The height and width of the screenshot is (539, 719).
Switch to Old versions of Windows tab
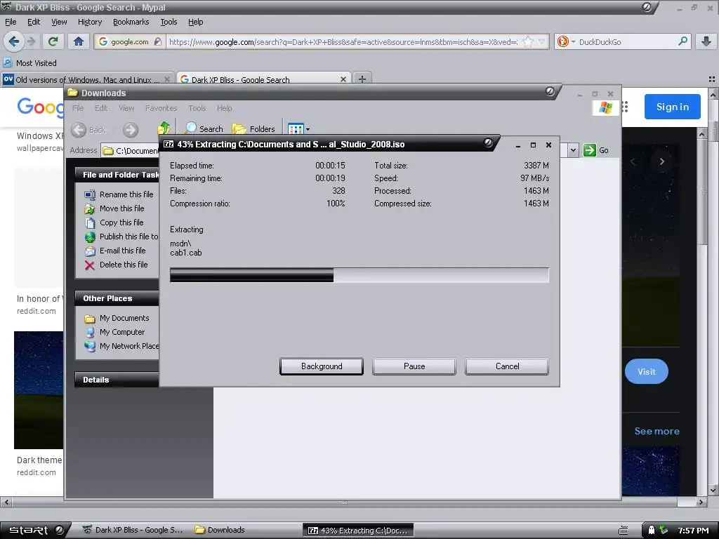(x=87, y=79)
